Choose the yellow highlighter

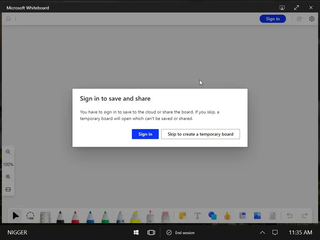135,217
